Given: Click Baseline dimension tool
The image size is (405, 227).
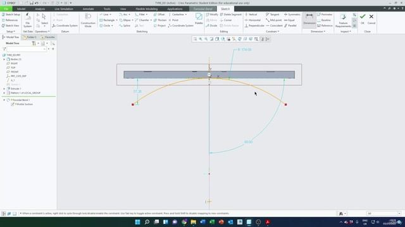Looking at the screenshot, I should (324, 20).
